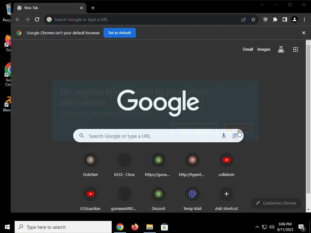This screenshot has height=233, width=311.
Task: Add a new shortcut tile
Action: coord(226,199)
